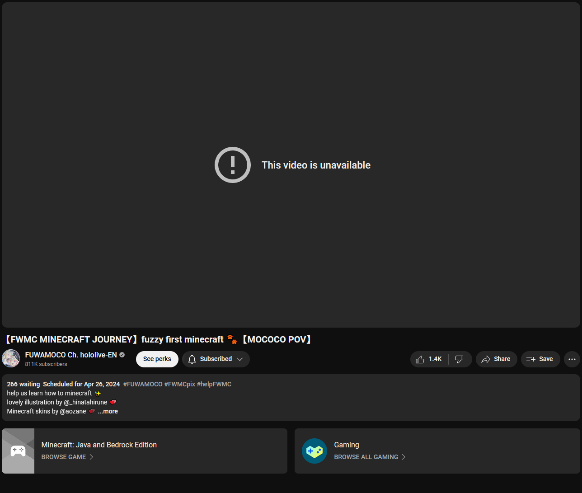The image size is (582, 493).
Task: Open the Share dialog
Action: pyautogui.click(x=496, y=359)
